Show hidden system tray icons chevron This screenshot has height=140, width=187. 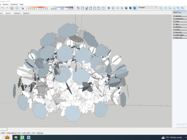point(186,137)
